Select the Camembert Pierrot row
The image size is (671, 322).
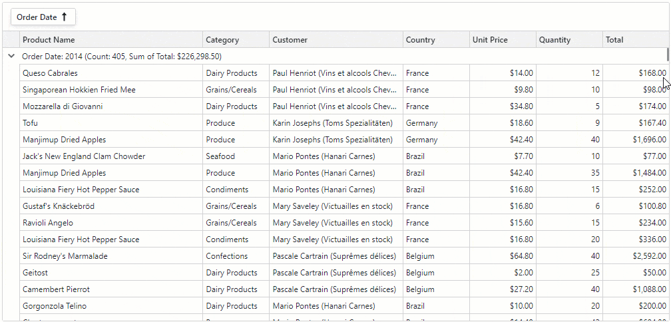pyautogui.click(x=56, y=289)
